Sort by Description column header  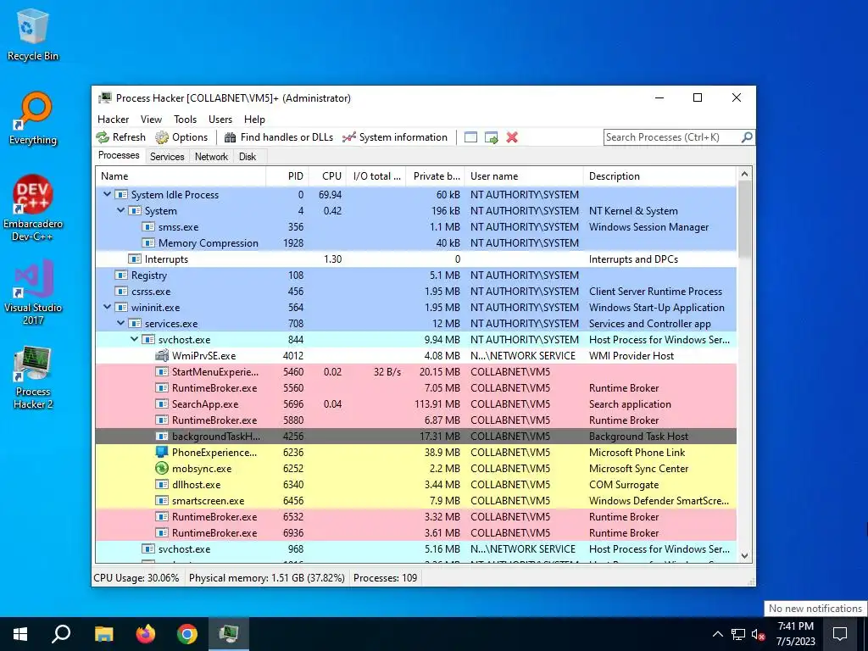(659, 176)
